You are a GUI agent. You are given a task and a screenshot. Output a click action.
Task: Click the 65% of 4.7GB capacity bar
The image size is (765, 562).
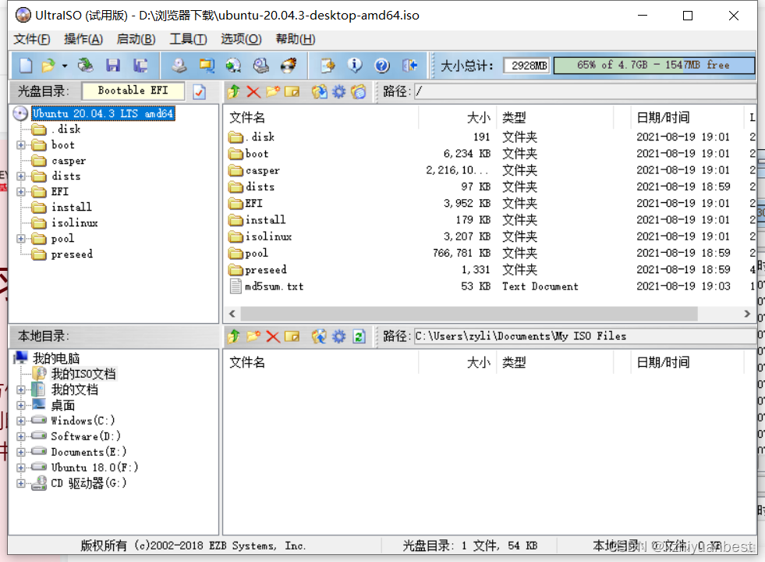click(x=653, y=66)
